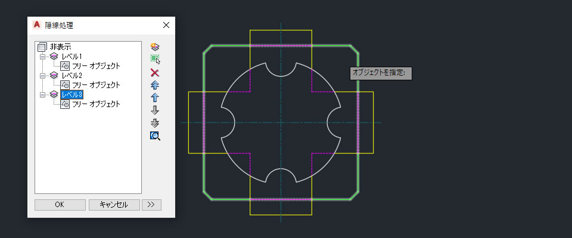Viewport: 572px width, 238px height.
Task: Click the free object icon under レベル3
Action: click(65, 104)
